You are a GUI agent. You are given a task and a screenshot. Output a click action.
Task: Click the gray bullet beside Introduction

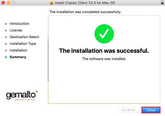click(x=6, y=24)
